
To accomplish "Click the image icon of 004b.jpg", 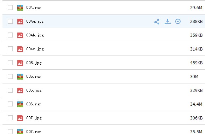I will [20, 35].
